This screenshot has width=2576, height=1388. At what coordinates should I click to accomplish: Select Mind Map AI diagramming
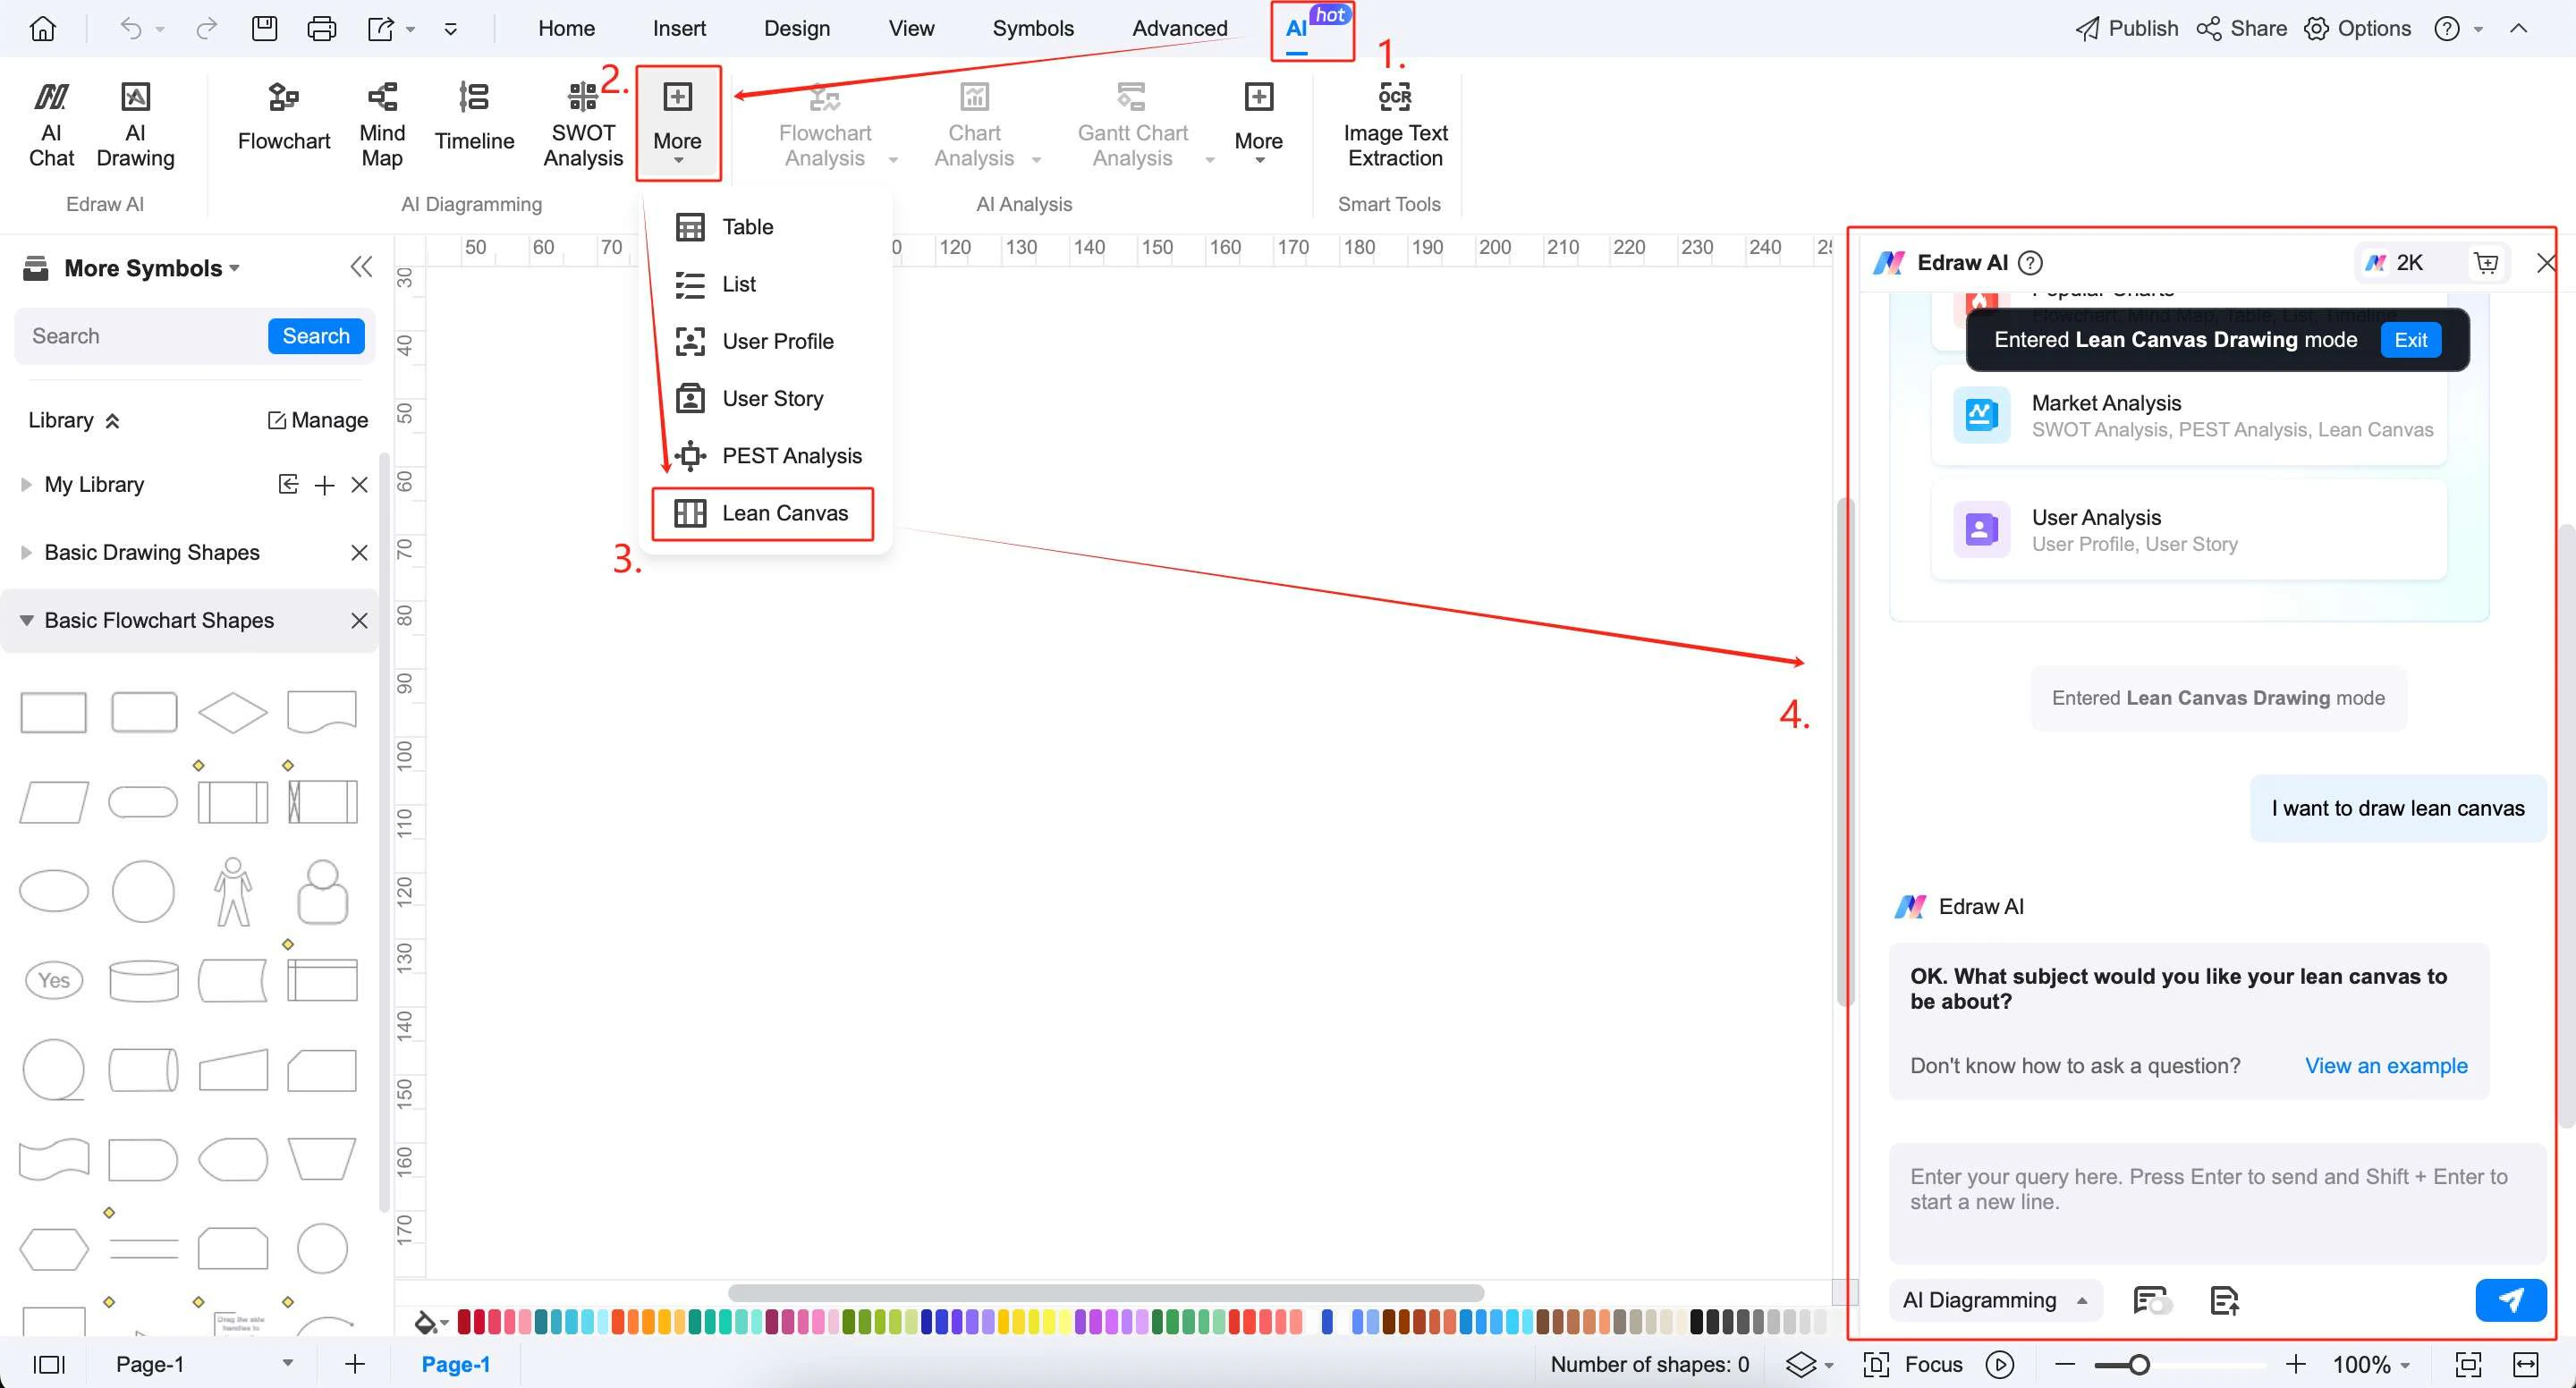382,125
